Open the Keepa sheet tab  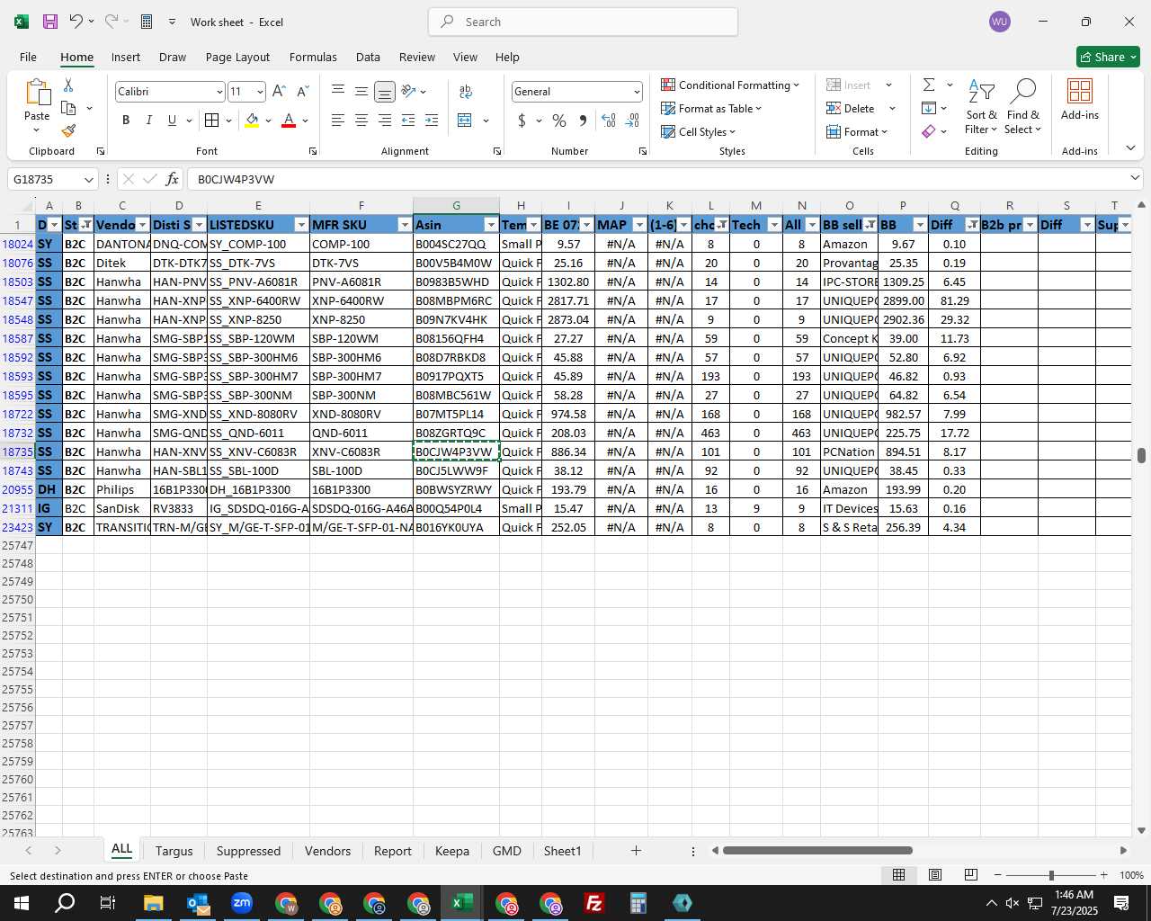tap(451, 851)
